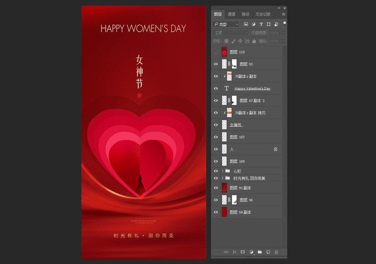Create a new layer
The image size is (376, 264).
(x=268, y=252)
